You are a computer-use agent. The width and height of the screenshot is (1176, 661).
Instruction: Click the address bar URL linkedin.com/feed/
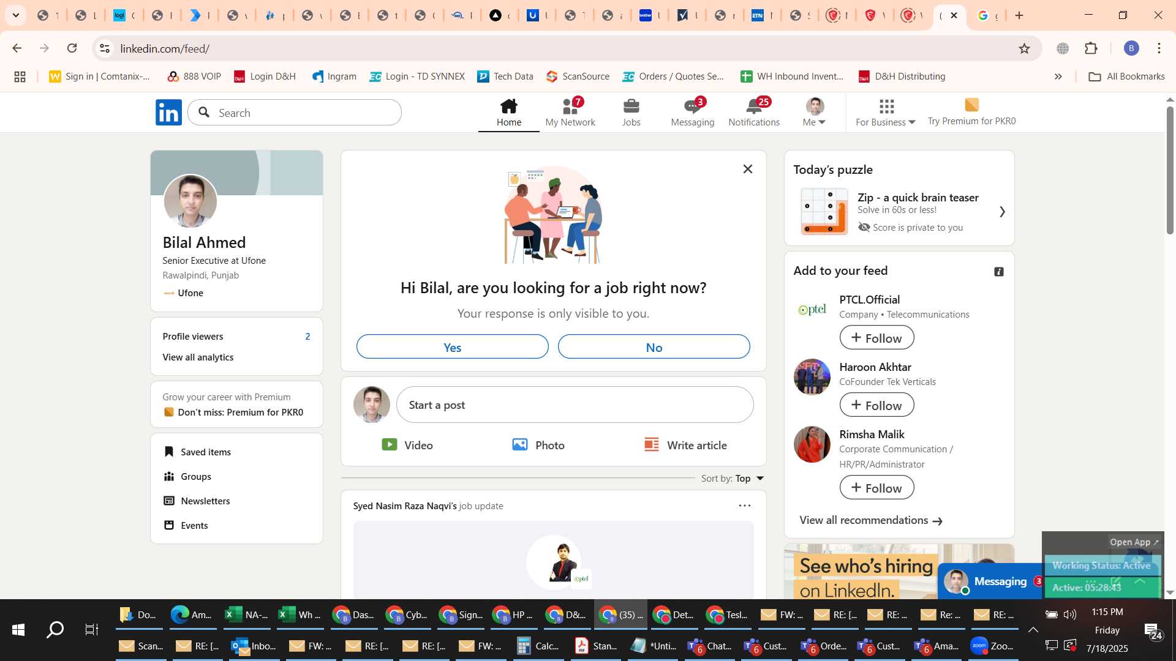pyautogui.click(x=165, y=48)
